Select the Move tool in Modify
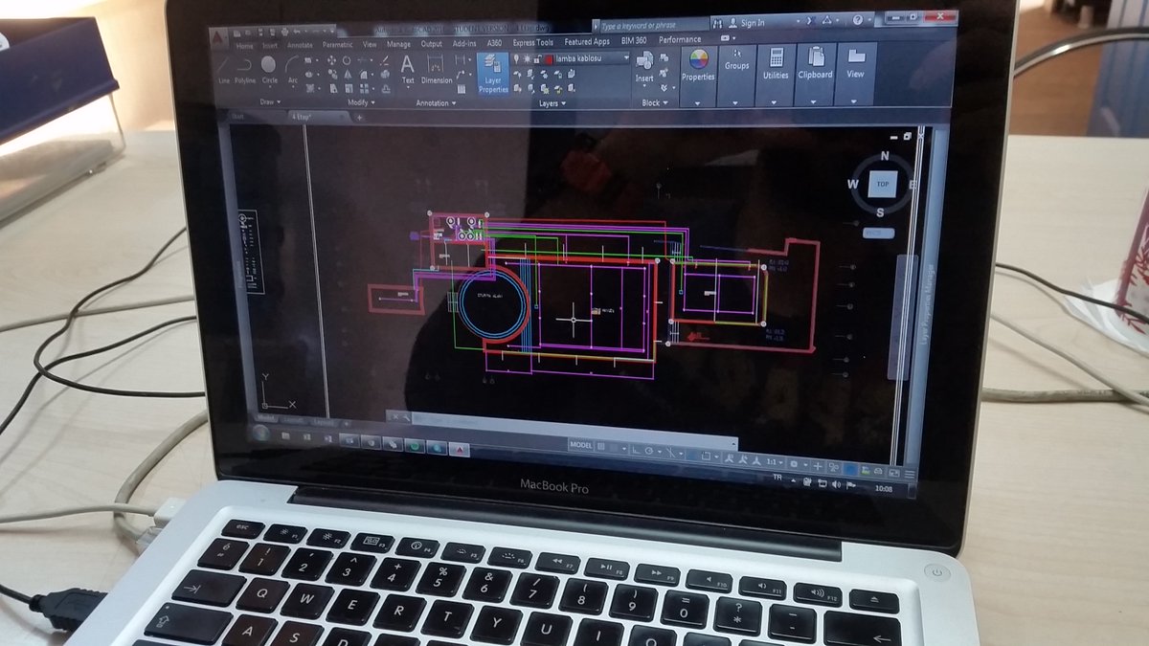Viewport: 1149px width, 646px height. [x=331, y=59]
